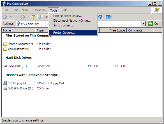
Task: Select the Administrator's D... item name
Action: pos(20,49)
